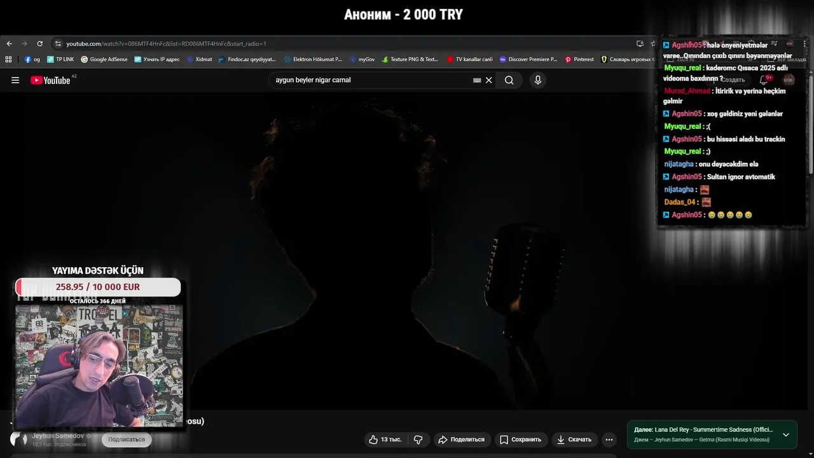Dislike the video with thumbs-down

click(x=418, y=440)
